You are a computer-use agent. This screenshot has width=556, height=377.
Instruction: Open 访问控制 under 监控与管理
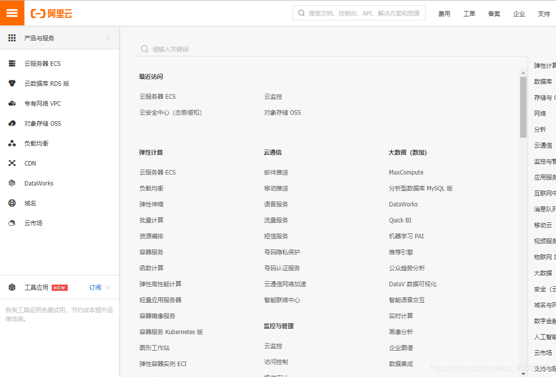point(276,362)
